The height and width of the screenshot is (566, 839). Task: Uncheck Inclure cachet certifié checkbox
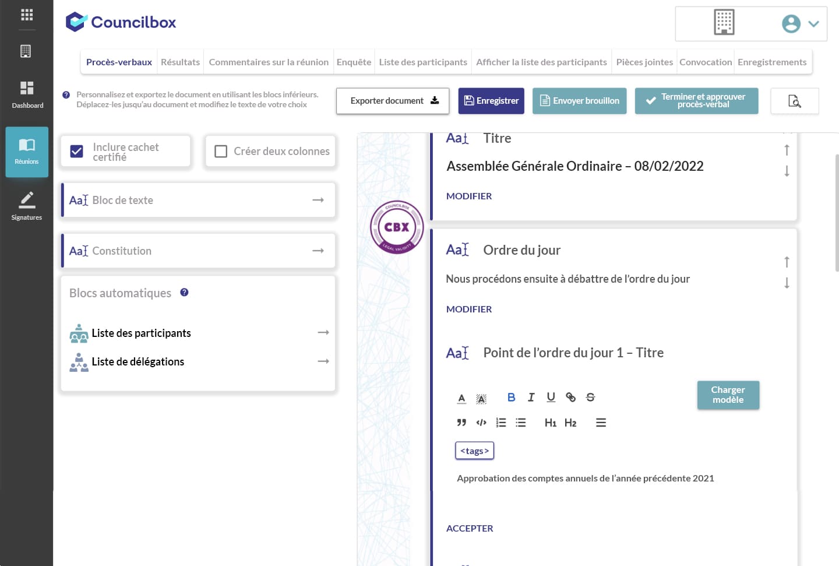tap(76, 152)
